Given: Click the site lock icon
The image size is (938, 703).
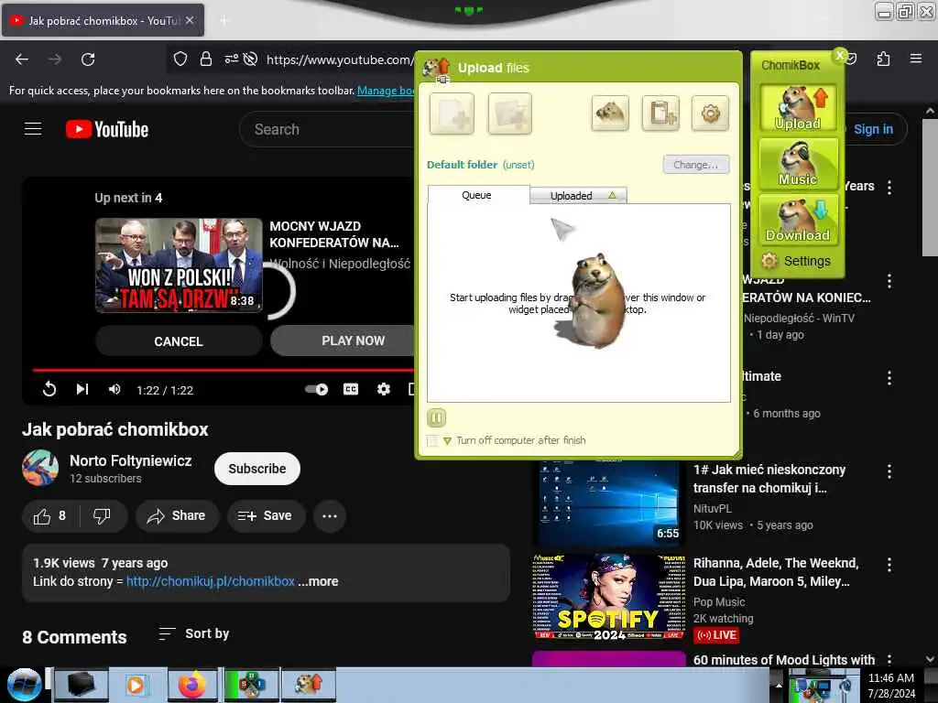Looking at the screenshot, I should click(206, 59).
